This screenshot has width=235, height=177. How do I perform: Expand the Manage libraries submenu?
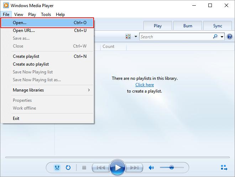[50, 90]
